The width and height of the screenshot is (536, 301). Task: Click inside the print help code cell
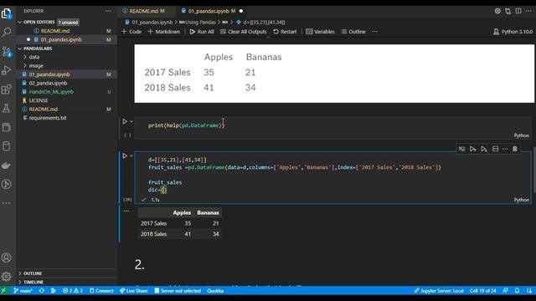333,125
